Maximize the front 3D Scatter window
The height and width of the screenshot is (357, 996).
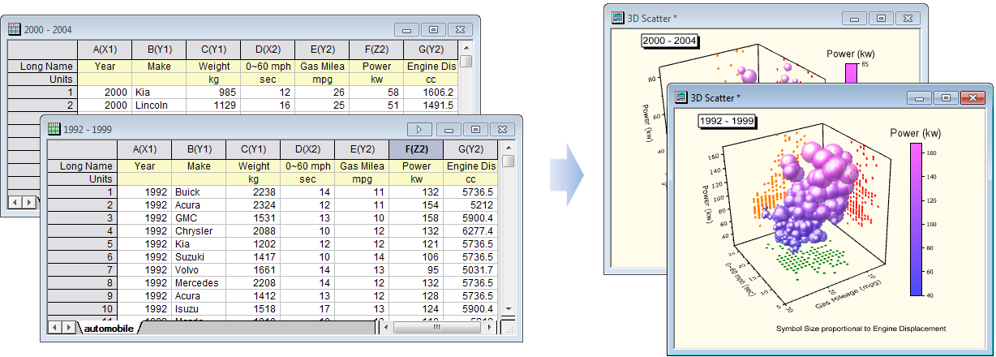tap(945, 97)
